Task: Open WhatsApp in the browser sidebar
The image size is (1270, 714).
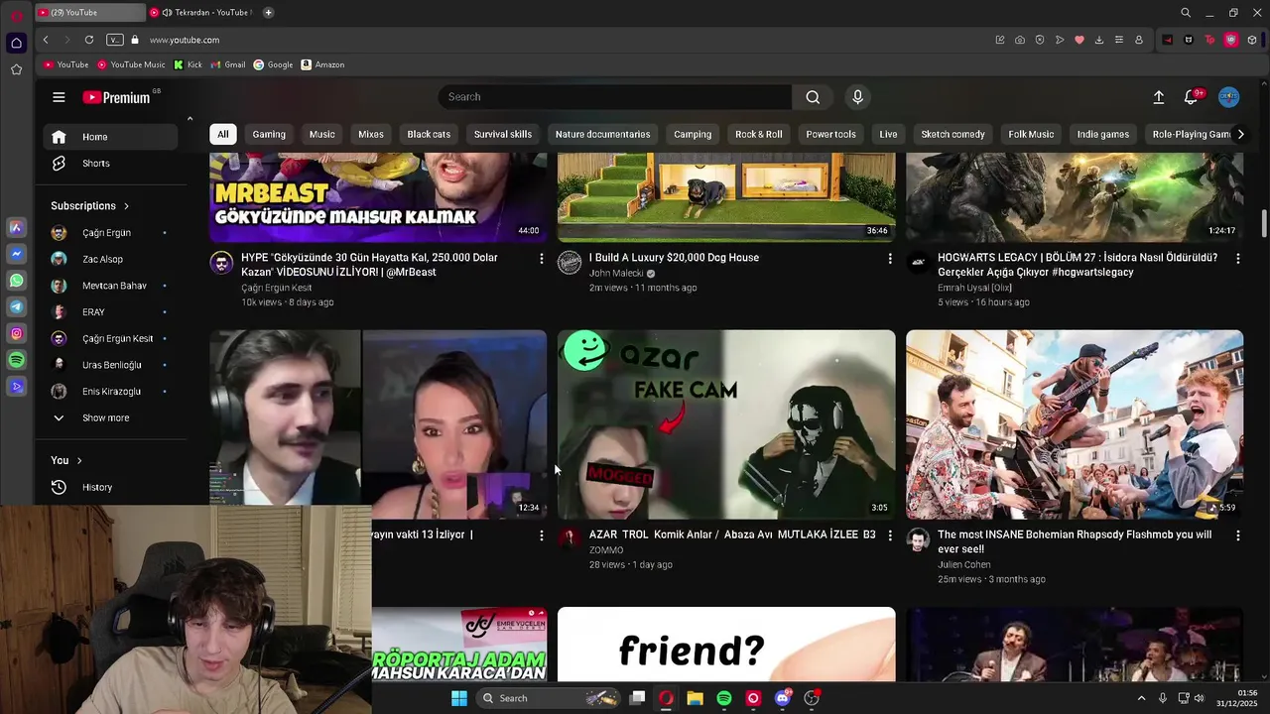Action: pyautogui.click(x=16, y=281)
